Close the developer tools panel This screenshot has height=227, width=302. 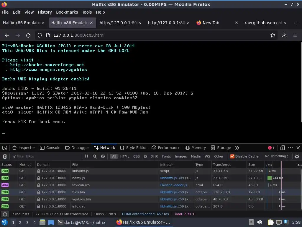(x=298, y=148)
